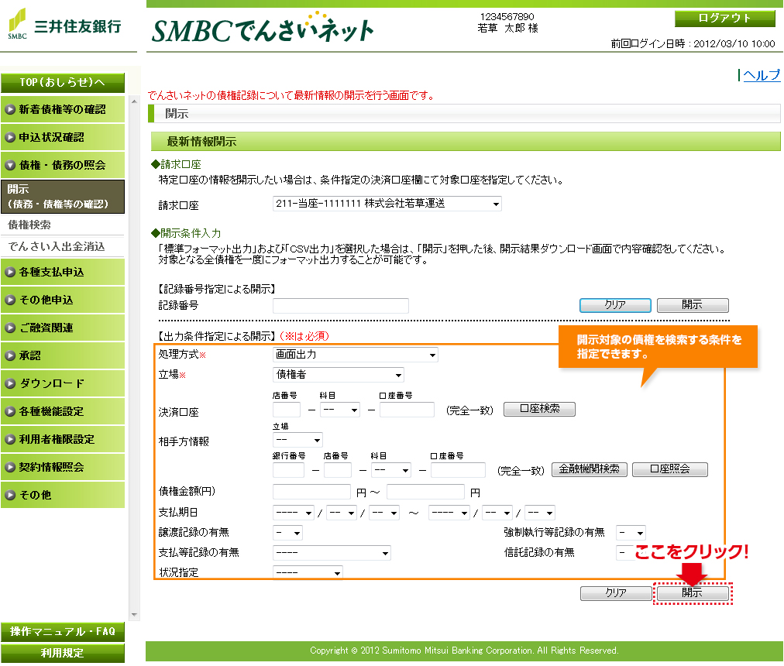
Task: Open 強制執行等記録の有無 dropdown
Action: (631, 533)
